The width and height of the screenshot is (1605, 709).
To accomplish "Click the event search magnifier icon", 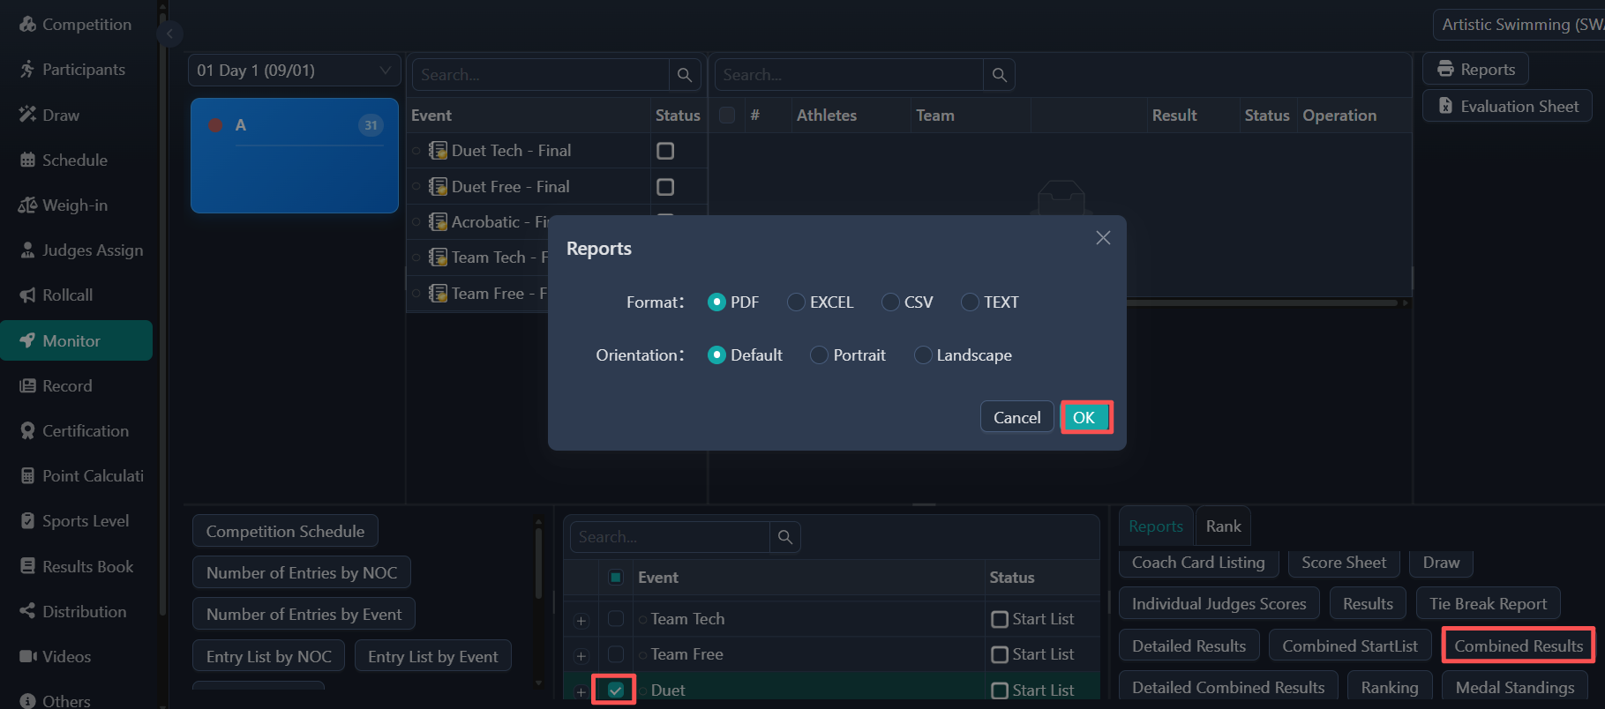I will (x=685, y=75).
